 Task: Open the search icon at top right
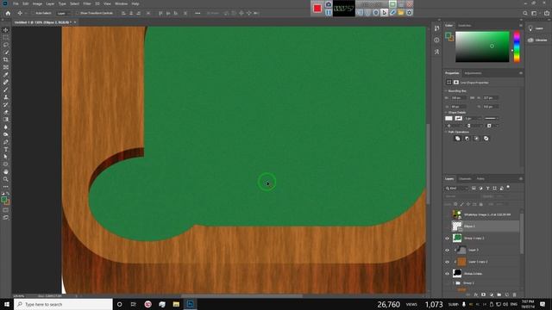coord(525,13)
